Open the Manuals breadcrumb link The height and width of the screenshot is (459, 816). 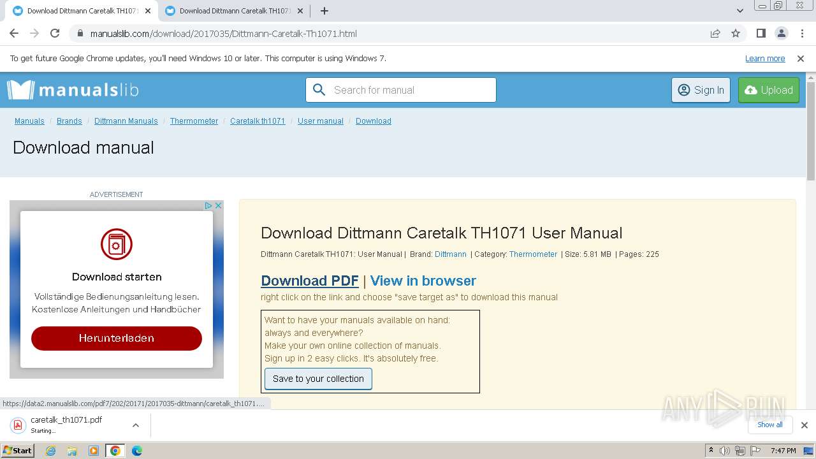pyautogui.click(x=29, y=121)
